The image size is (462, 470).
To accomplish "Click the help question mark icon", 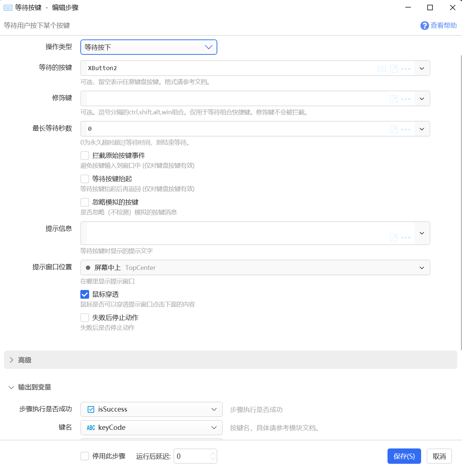I will point(425,26).
